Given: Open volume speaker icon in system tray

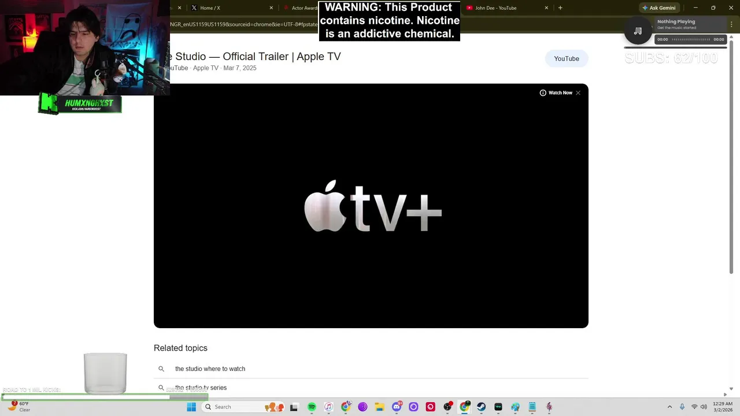Looking at the screenshot, I should click(x=704, y=407).
